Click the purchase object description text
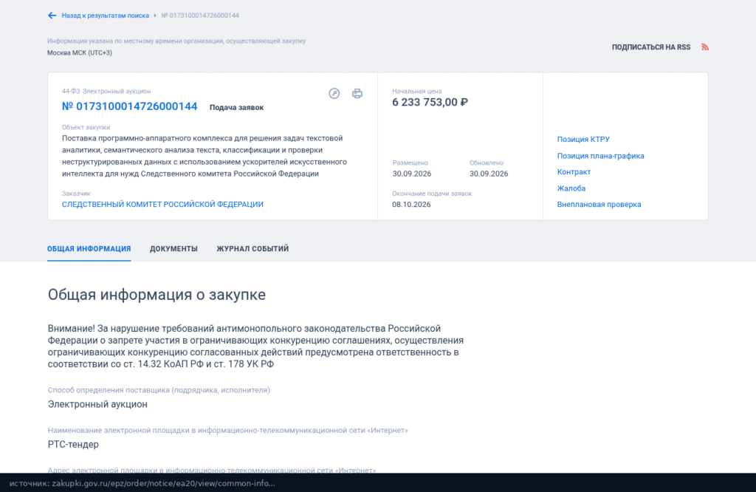The image size is (756, 492). pos(205,156)
